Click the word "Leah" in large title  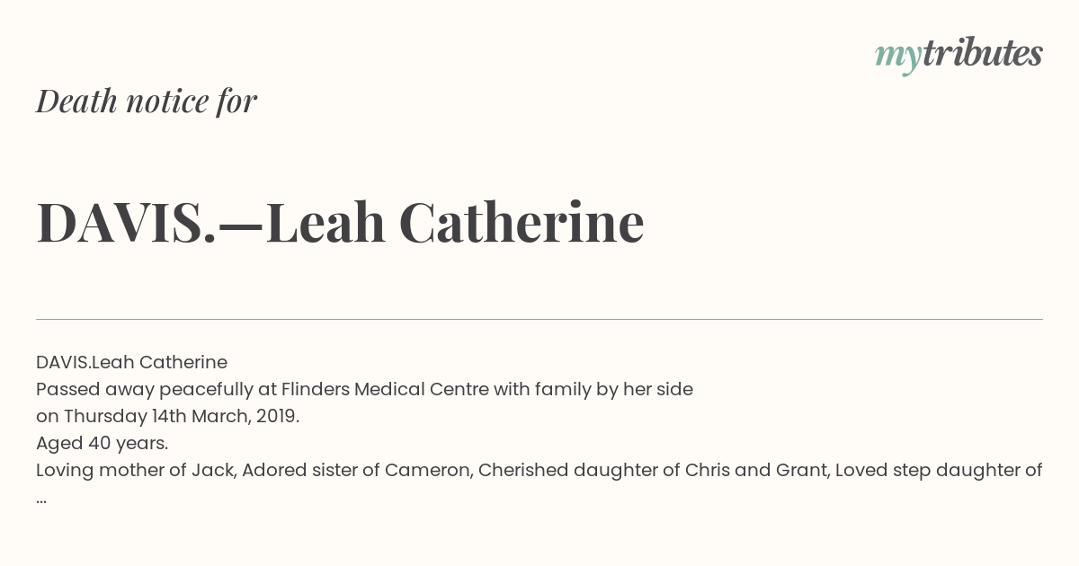pyautogui.click(x=325, y=222)
